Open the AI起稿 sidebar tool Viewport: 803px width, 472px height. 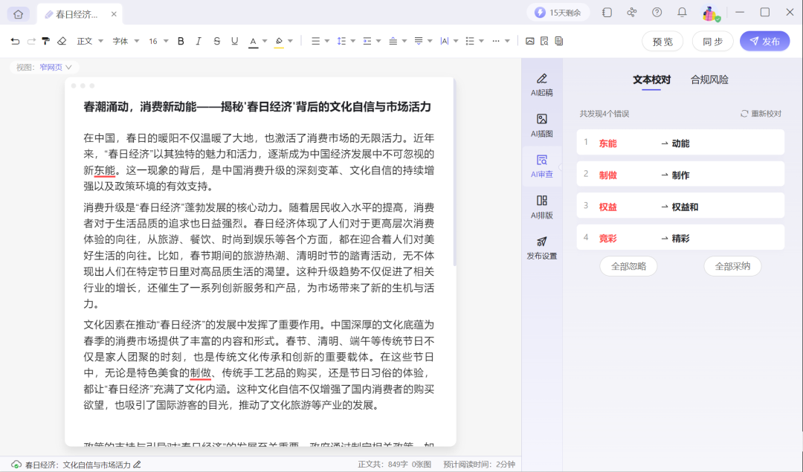[542, 85]
